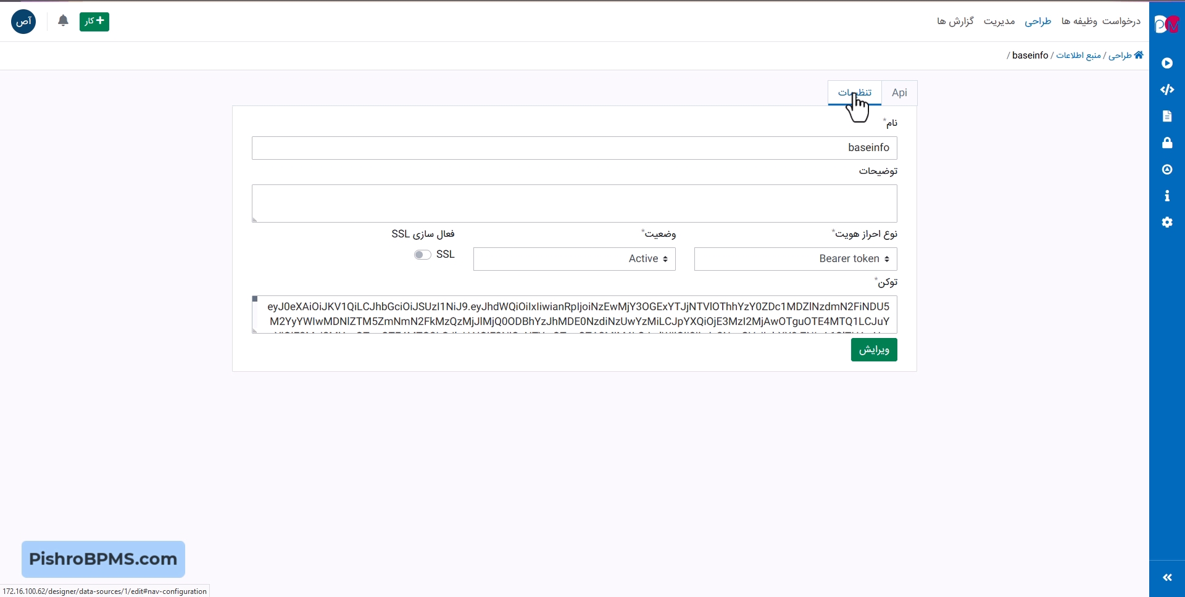The width and height of the screenshot is (1185, 597).
Task: Open the مدیریت menu
Action: [x=999, y=22]
